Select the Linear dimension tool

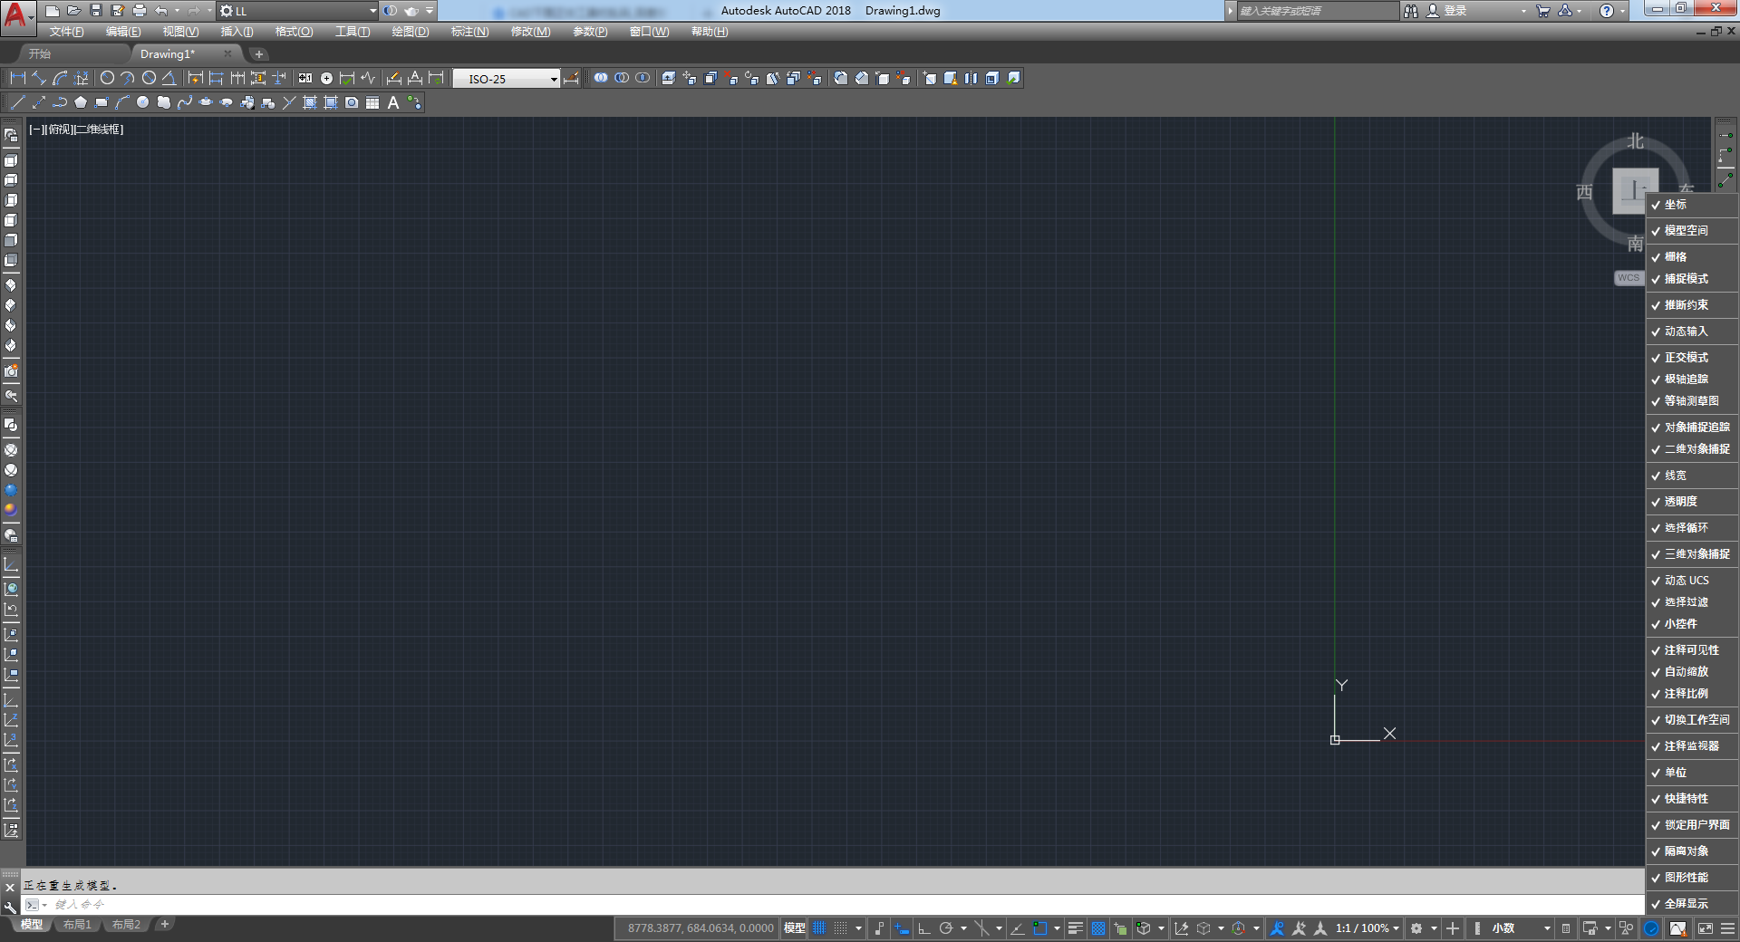17,78
